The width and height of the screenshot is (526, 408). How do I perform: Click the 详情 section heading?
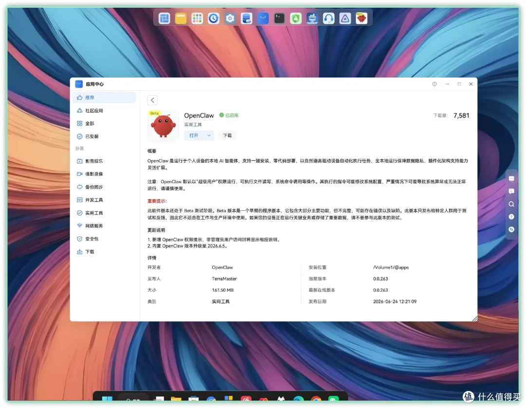(151, 258)
